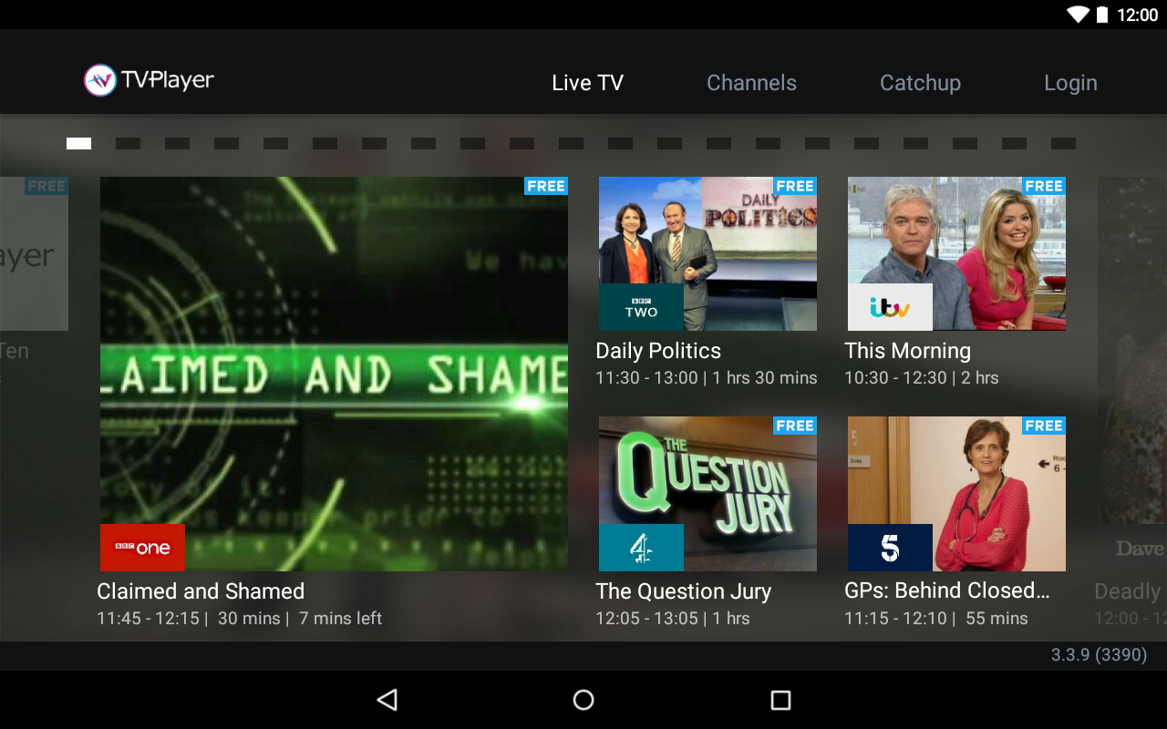Open the Login page

click(1070, 83)
